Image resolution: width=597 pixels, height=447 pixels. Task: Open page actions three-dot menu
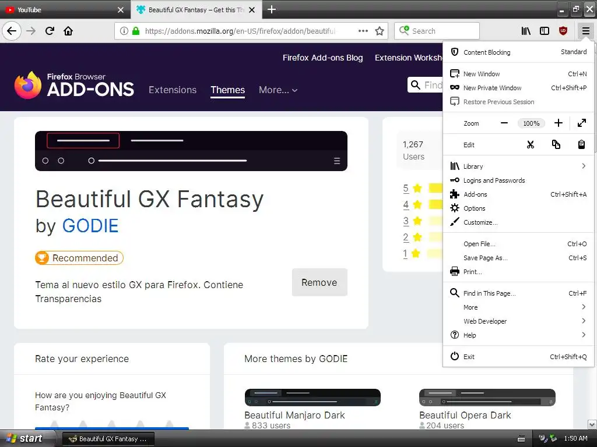click(x=363, y=31)
